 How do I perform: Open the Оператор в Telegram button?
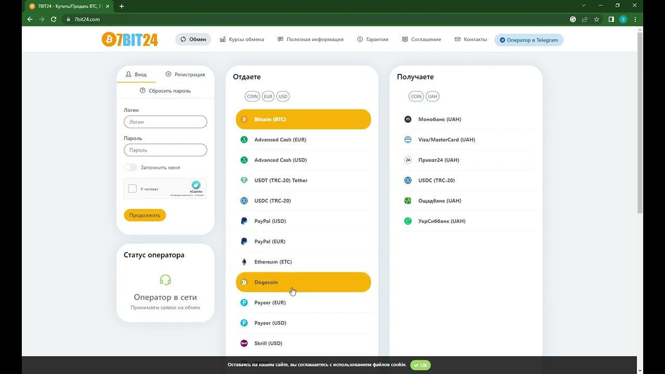[x=529, y=40]
